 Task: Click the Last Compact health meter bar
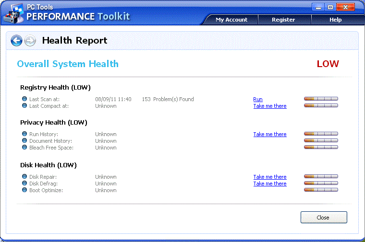click(321, 106)
